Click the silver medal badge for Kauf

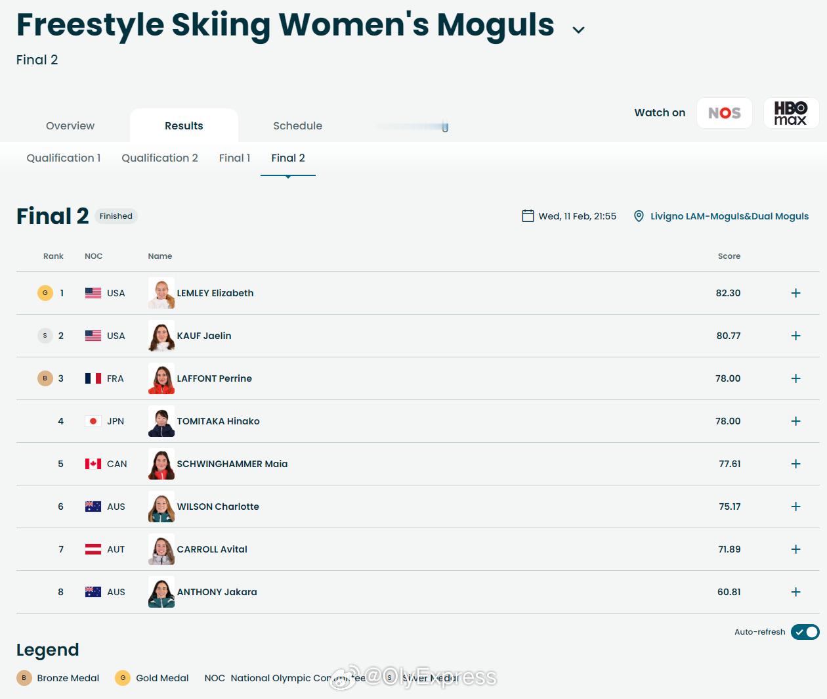click(x=45, y=336)
